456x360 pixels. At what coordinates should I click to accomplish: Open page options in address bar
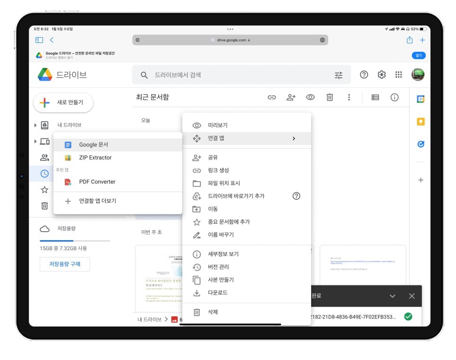pyautogui.click(x=322, y=40)
